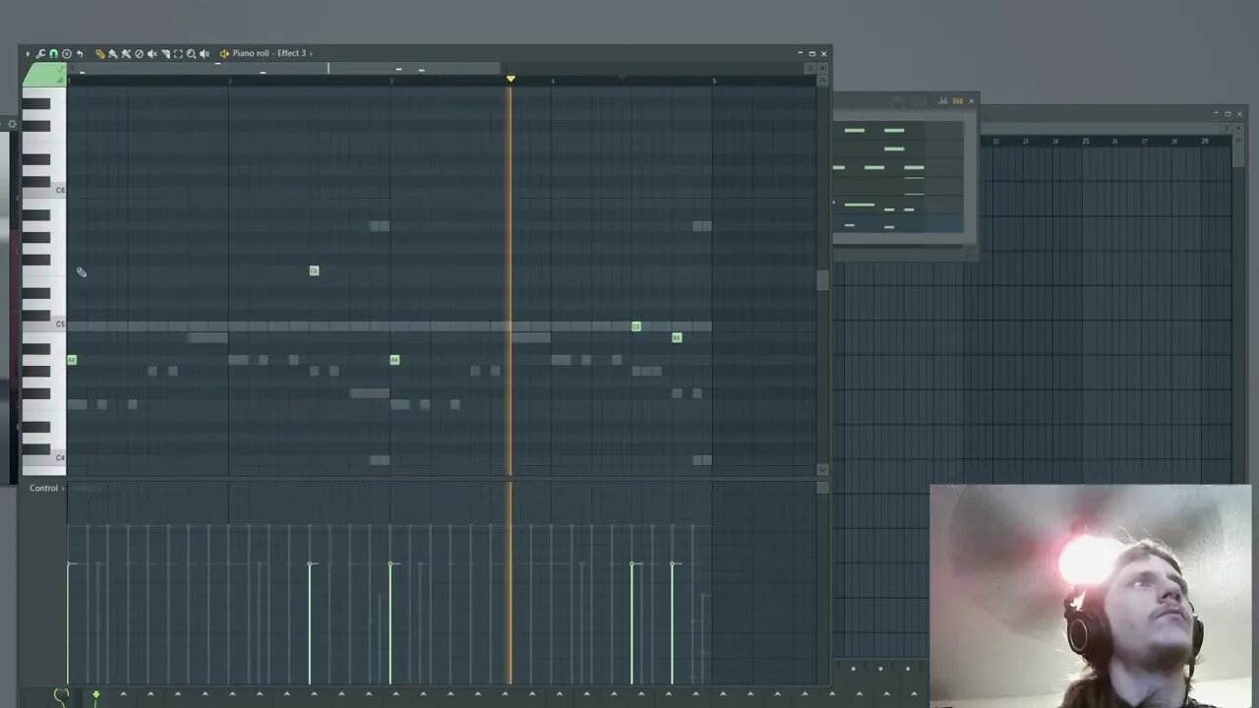Minimize the Playlist window
1259x708 pixels.
click(1216, 114)
